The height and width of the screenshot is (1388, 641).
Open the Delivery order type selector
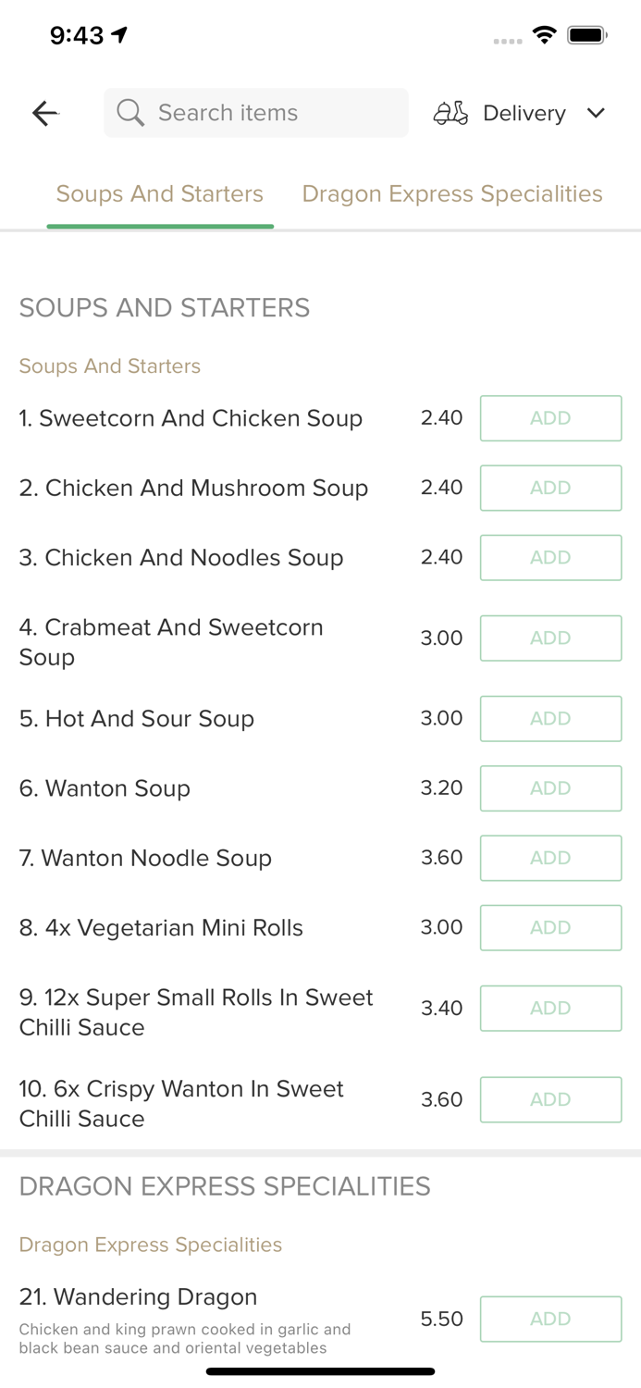(x=524, y=113)
